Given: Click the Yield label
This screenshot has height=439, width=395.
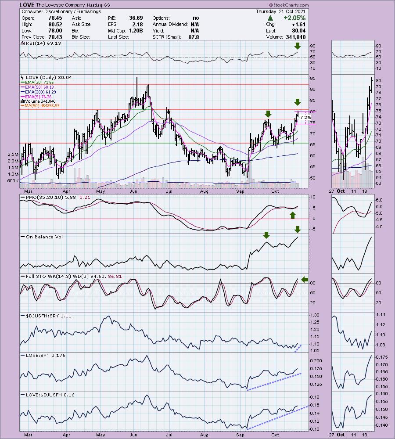Looking at the screenshot, I should tap(158, 31).
